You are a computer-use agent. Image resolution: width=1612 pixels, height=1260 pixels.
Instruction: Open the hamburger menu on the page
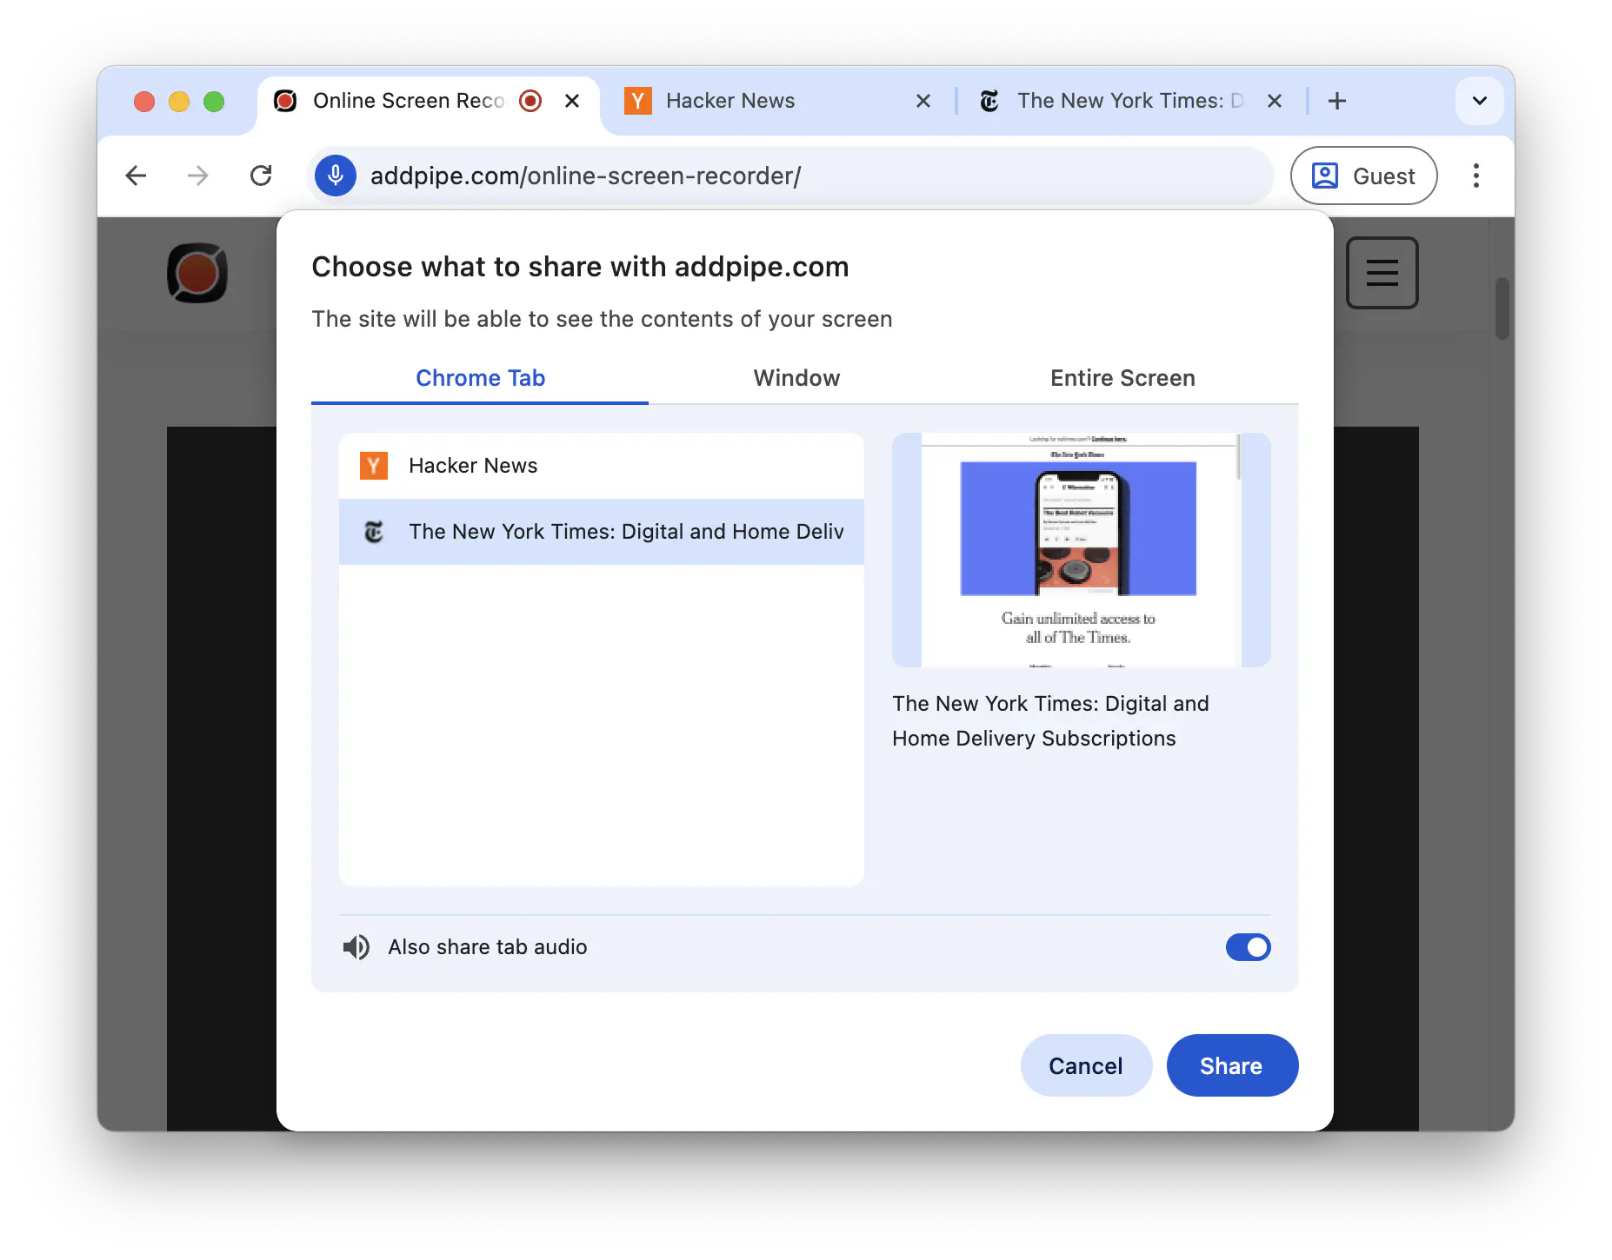(x=1382, y=273)
